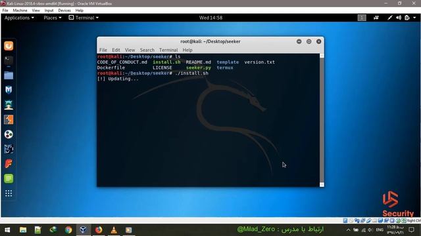Expand the Kali Places menu
Screen dimensions: 421x236
click(x=53, y=18)
